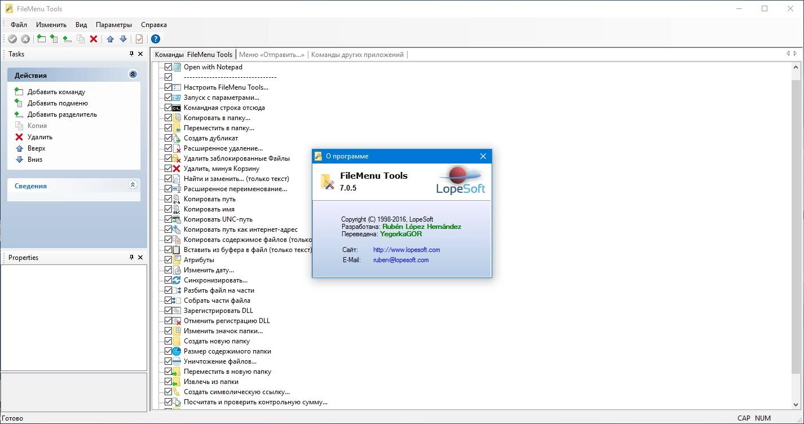Toggle checkbox for 'Настроить FileMenu Tools...'
Image resolution: width=804 pixels, height=424 pixels.
point(168,87)
